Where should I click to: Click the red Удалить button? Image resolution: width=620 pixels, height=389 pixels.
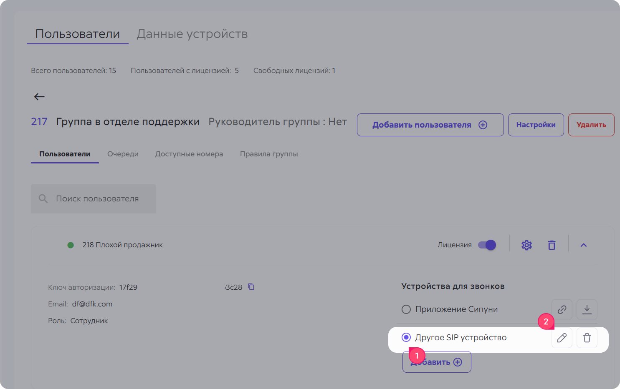591,125
